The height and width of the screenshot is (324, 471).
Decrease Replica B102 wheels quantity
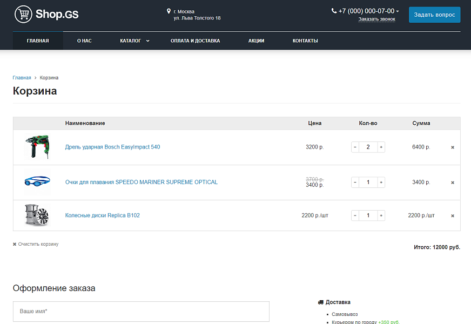[x=355, y=215]
